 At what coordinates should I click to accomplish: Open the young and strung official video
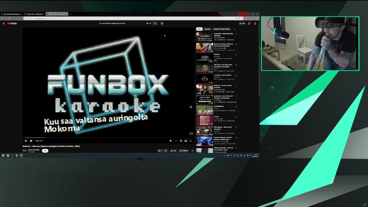pos(204,141)
